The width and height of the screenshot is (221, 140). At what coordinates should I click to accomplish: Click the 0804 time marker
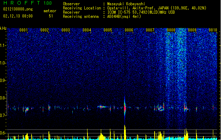coord(87,30)
